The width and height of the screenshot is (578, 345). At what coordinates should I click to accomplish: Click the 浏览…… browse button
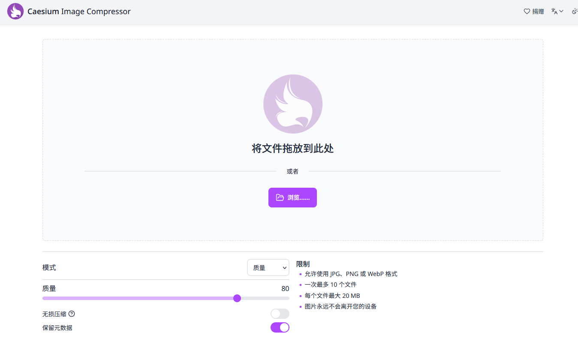[292, 198]
